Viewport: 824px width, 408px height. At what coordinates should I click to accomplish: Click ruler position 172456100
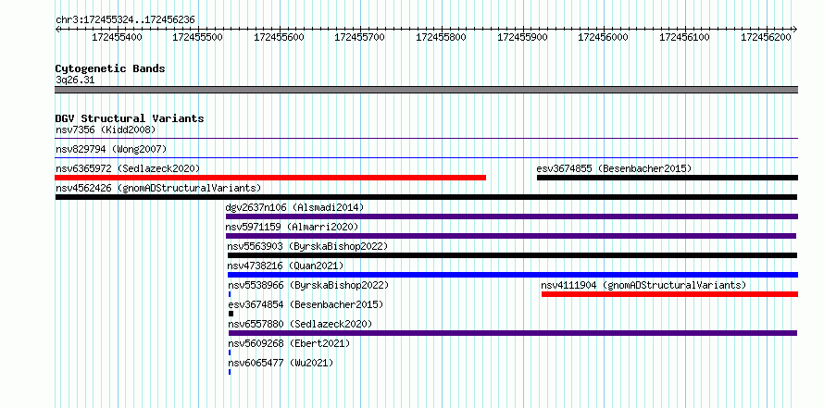685,37
